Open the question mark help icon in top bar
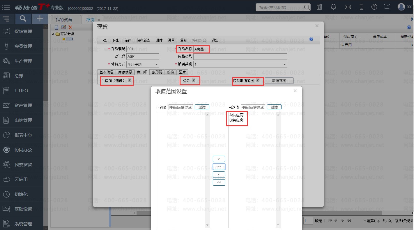The width and height of the screenshot is (414, 230). pos(374,7)
